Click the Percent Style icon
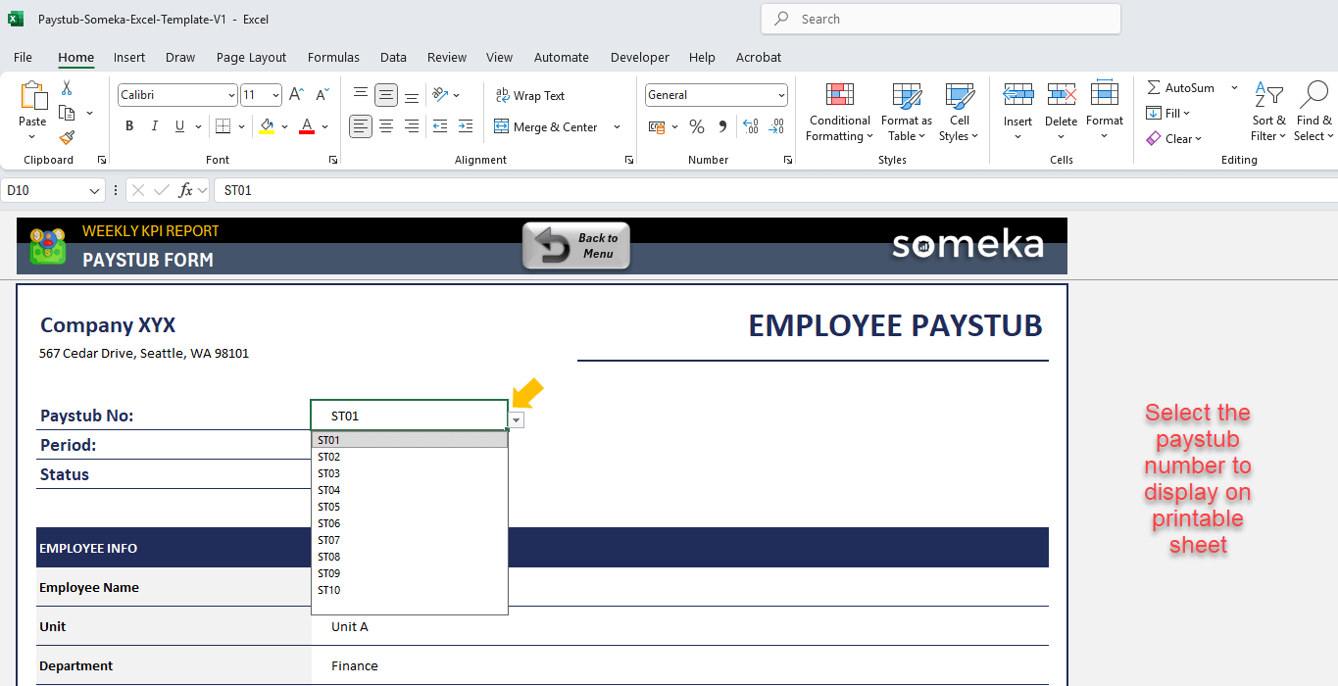The width and height of the screenshot is (1338, 686). click(697, 126)
